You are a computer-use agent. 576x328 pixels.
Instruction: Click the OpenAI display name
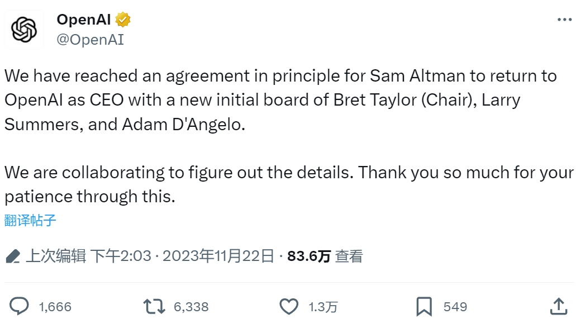click(84, 20)
